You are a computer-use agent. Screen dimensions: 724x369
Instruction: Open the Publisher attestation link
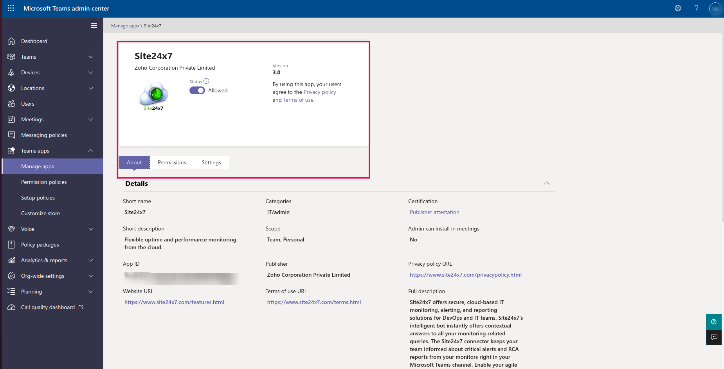coord(434,212)
